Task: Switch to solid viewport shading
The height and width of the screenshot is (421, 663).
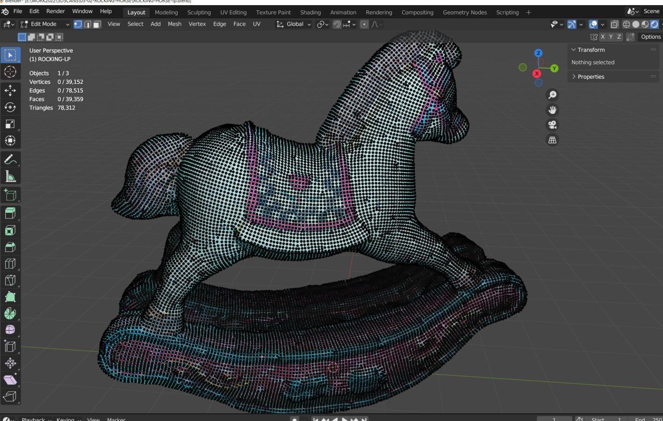Action: 636,24
